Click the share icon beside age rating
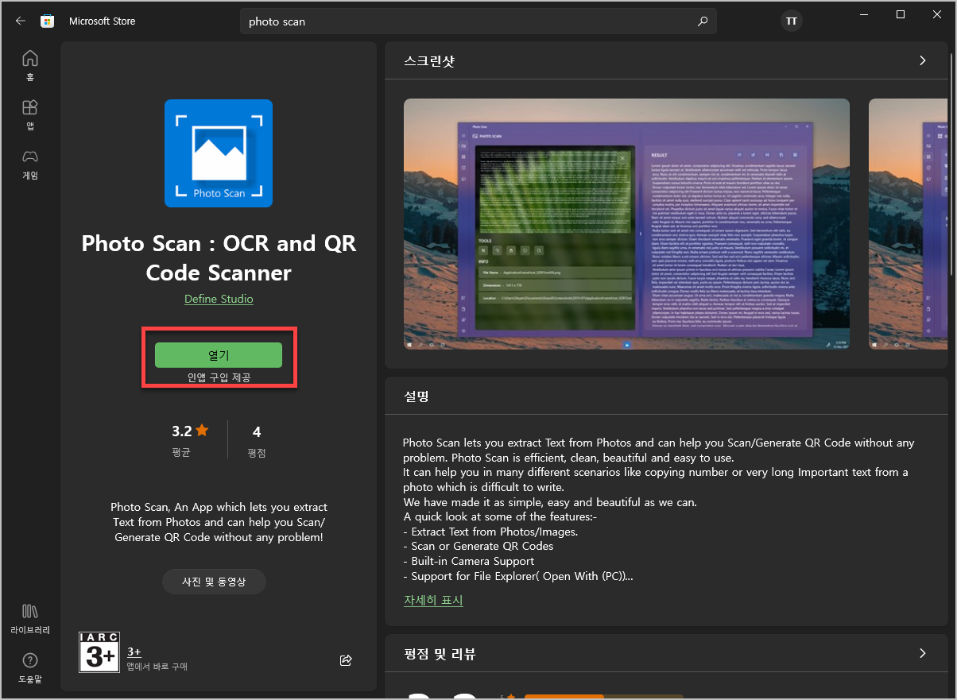 pyautogui.click(x=346, y=660)
